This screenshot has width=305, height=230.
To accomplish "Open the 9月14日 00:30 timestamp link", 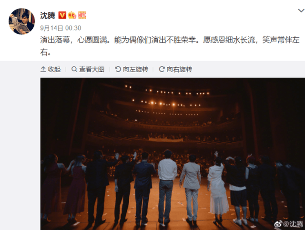I will (x=61, y=28).
